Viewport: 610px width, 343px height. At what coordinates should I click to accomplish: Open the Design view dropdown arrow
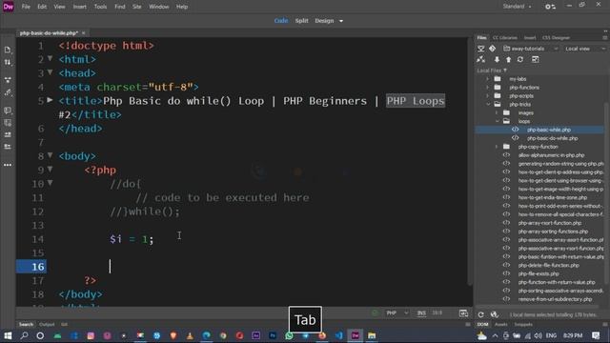click(x=341, y=21)
